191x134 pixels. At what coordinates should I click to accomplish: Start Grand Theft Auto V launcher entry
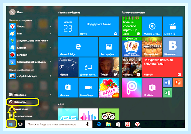[x=30, y=41]
